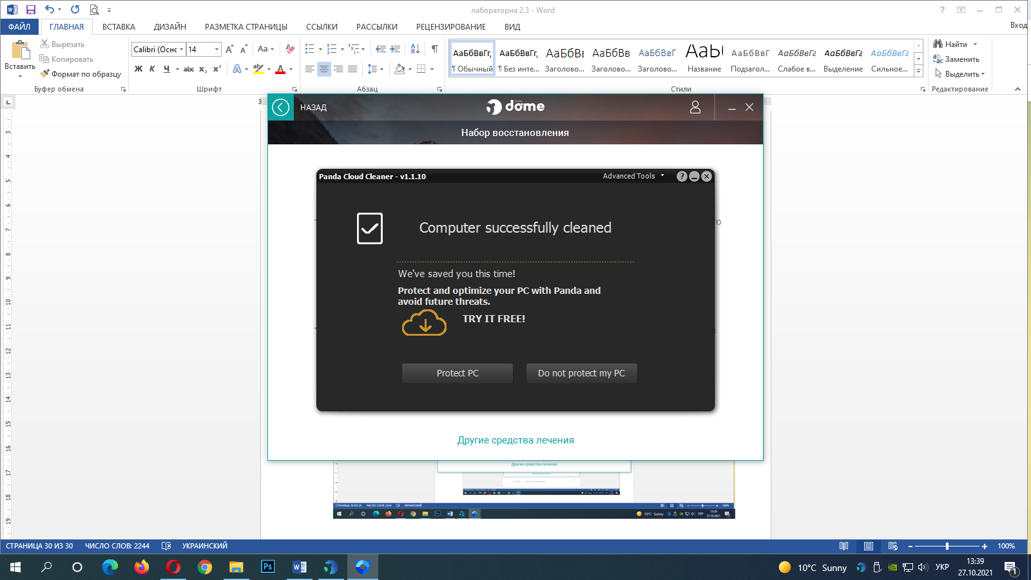Apply superscript formatting
1031x580 pixels.
point(217,69)
